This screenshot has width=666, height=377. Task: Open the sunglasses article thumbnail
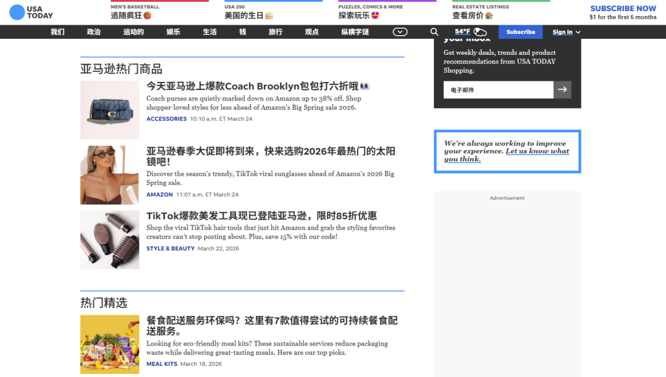(110, 175)
